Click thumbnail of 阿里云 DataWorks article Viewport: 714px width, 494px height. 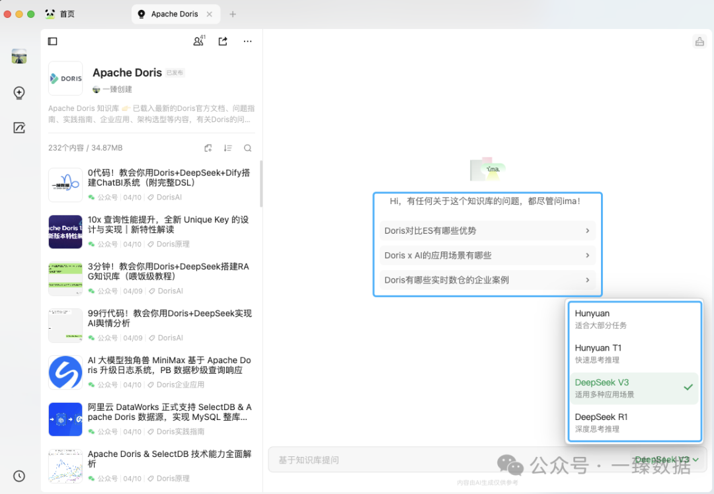[65, 419]
